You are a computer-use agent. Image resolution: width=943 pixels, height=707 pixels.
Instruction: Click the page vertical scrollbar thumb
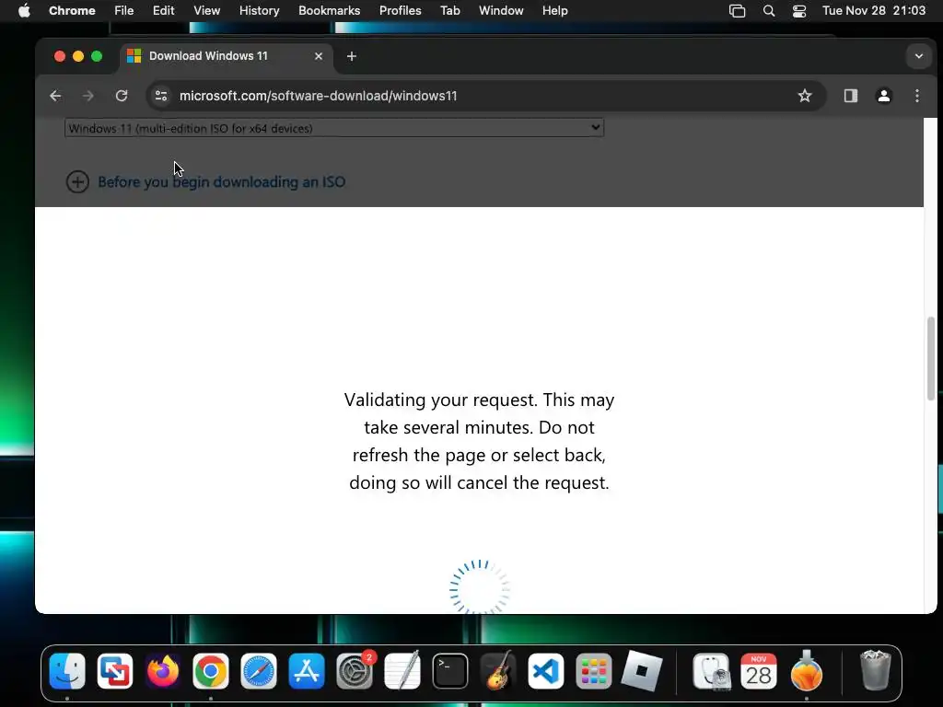pos(930,358)
